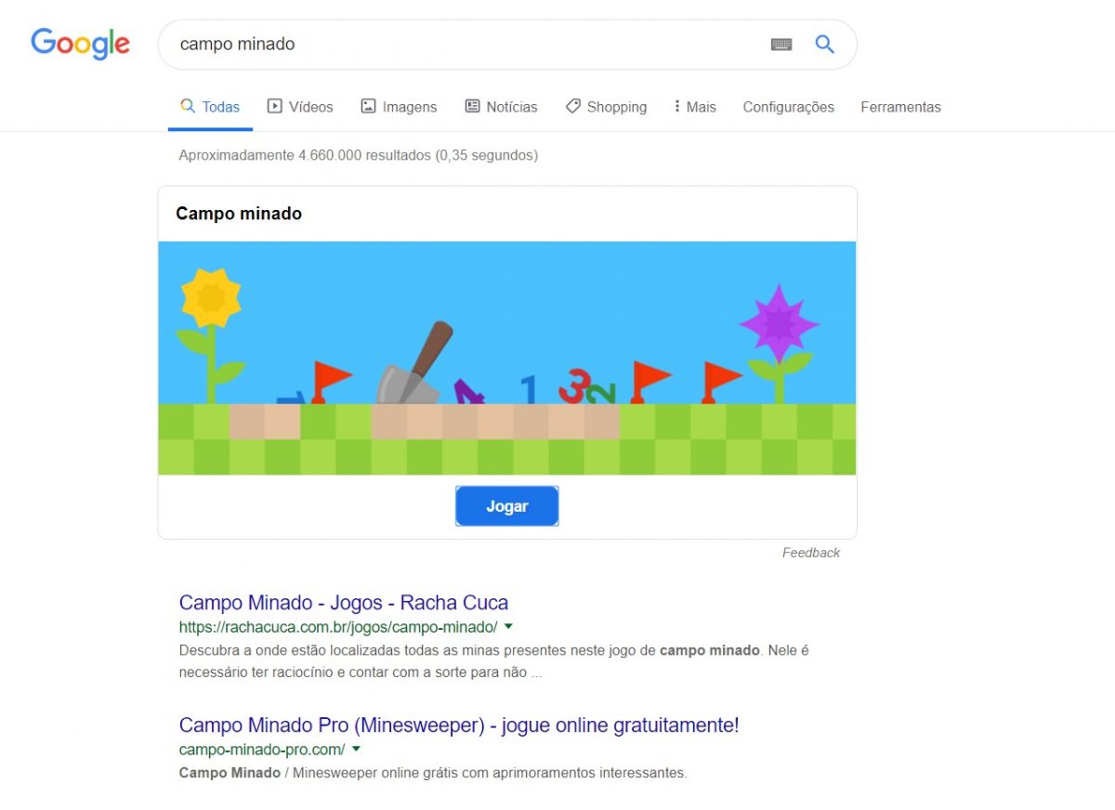Switch to the Imagens tab
Viewport: 1115px width, 810px height.
399,107
